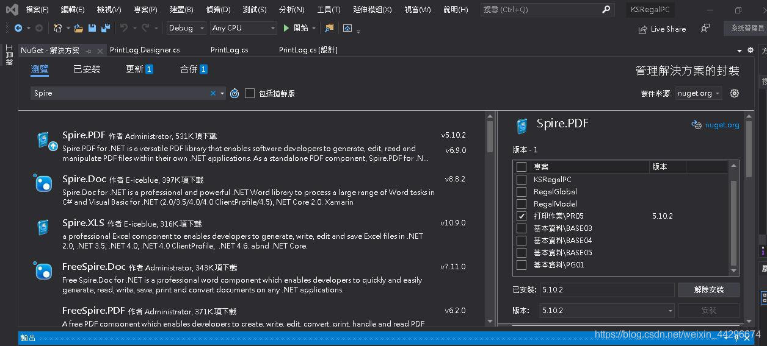Open the Debug configuration dropdown
This screenshot has height=346, width=767.
coord(186,28)
